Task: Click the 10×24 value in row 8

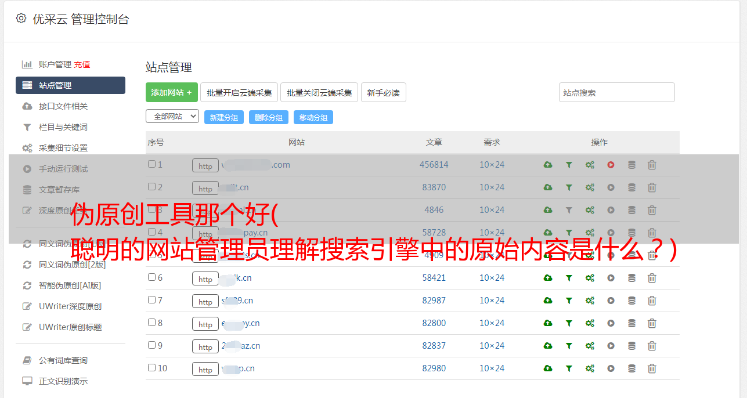Action: pos(492,323)
